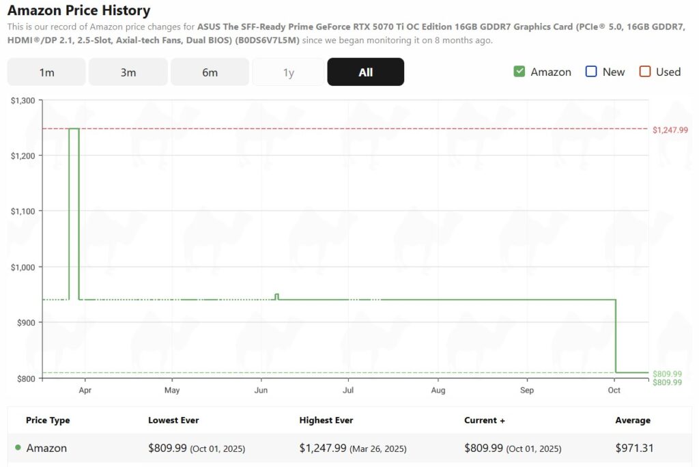Click the Current + column header
Image resolution: width=699 pixels, height=467 pixels.
coord(484,421)
